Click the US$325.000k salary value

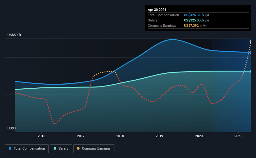tap(194, 20)
